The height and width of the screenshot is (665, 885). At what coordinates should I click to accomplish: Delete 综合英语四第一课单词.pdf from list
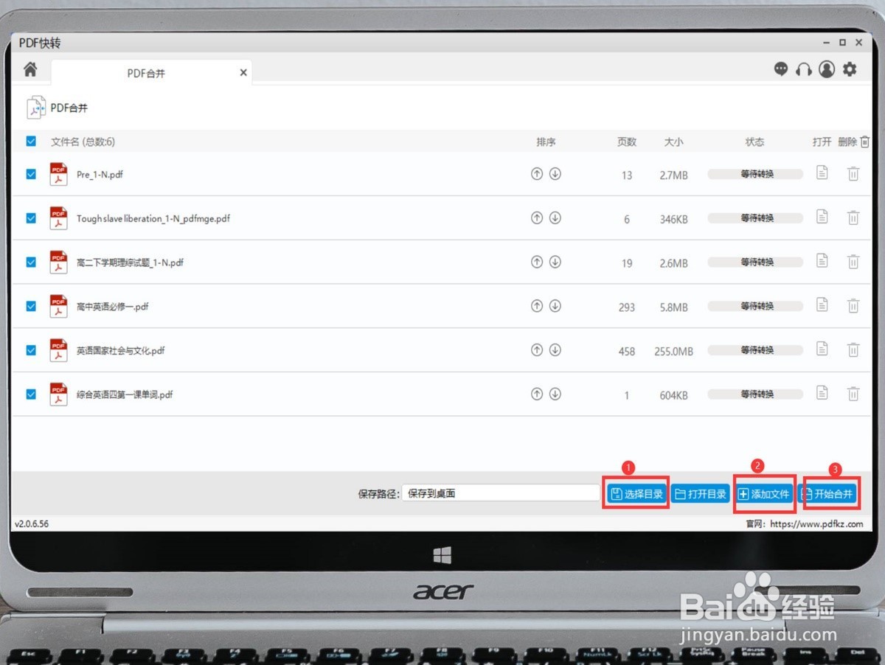(x=853, y=394)
